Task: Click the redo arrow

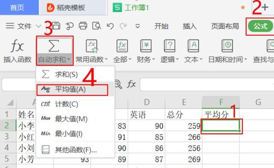Action: tap(123, 26)
